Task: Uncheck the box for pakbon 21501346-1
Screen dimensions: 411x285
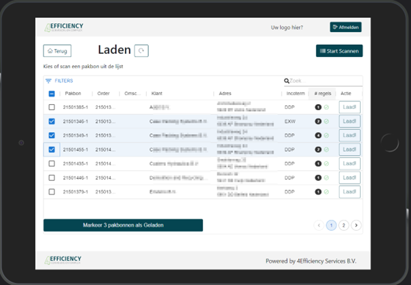Action: (52, 122)
